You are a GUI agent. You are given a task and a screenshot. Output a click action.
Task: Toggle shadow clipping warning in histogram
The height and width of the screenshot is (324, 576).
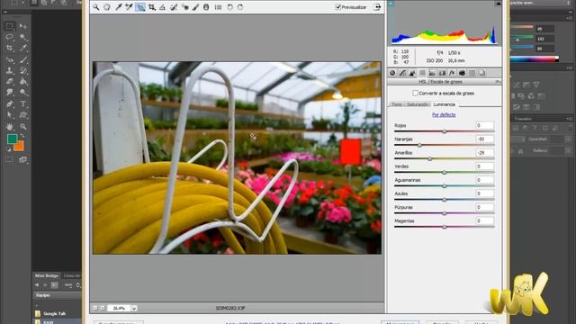pos(391,4)
